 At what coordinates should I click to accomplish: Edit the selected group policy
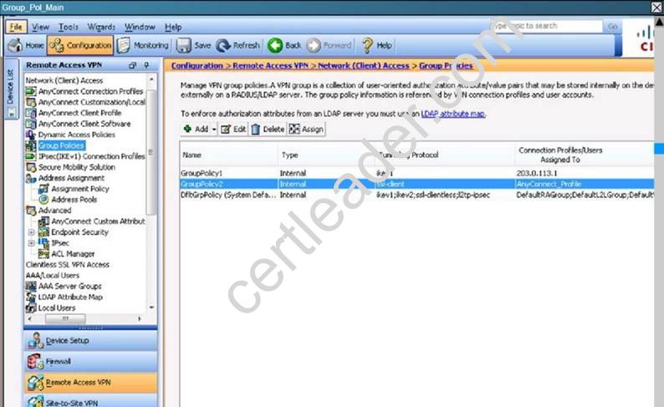pyautogui.click(x=233, y=129)
